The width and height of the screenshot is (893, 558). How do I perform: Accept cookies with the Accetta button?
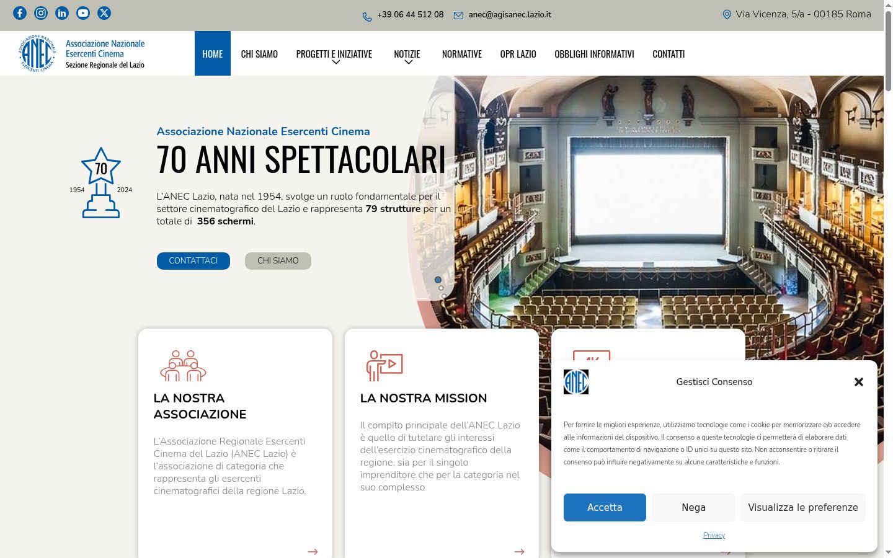(x=605, y=507)
